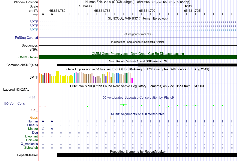Click the SNPs track label

(34, 49)
